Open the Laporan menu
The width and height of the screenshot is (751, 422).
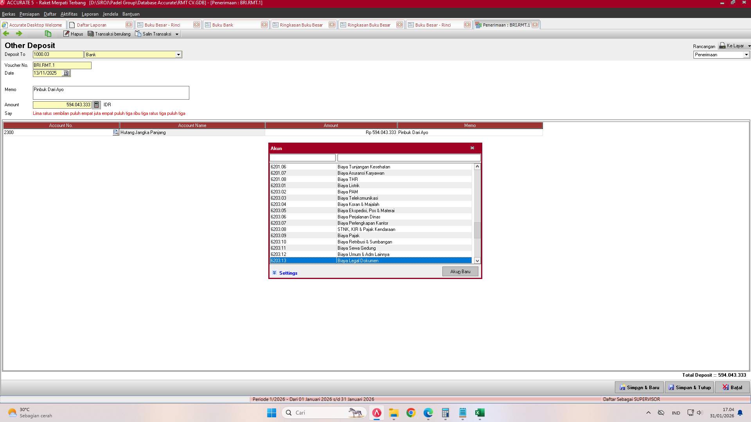pyautogui.click(x=90, y=14)
